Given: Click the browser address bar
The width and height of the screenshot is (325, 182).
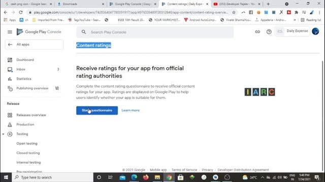Looking at the screenshot, I should pyautogui.click(x=131, y=12).
